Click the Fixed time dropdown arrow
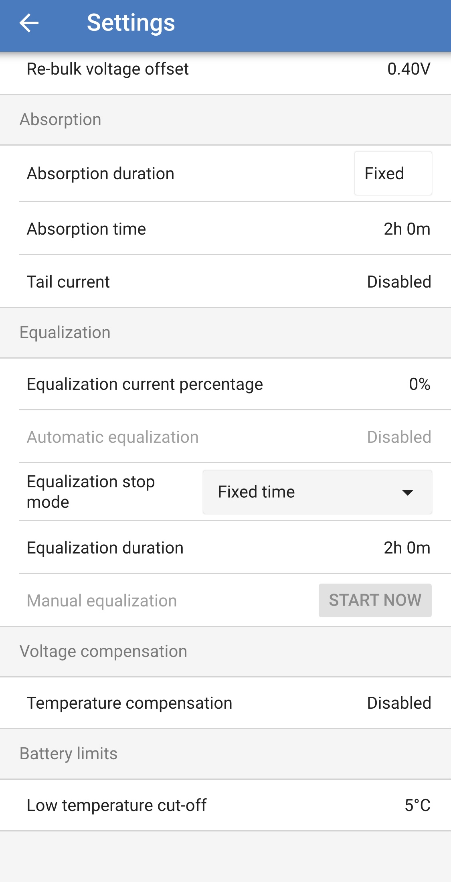Screen dimensions: 451x882 click(407, 493)
